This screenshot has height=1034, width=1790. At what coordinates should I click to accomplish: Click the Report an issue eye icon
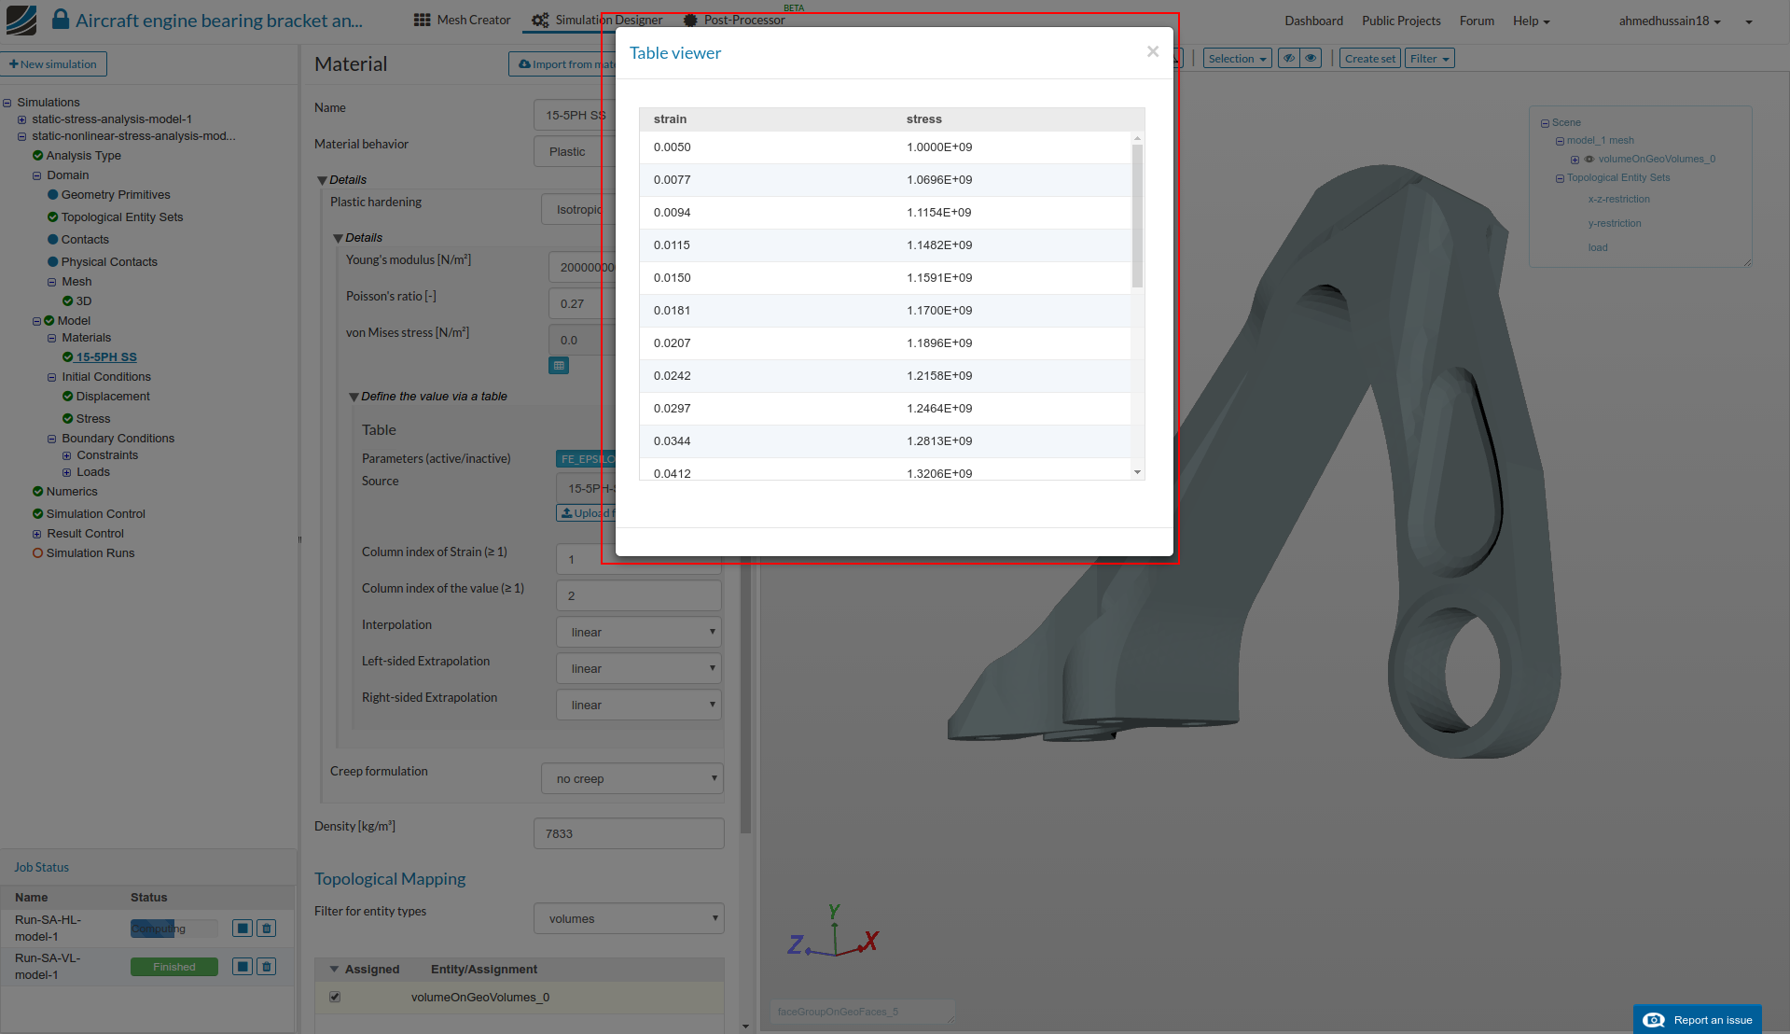1654,1020
